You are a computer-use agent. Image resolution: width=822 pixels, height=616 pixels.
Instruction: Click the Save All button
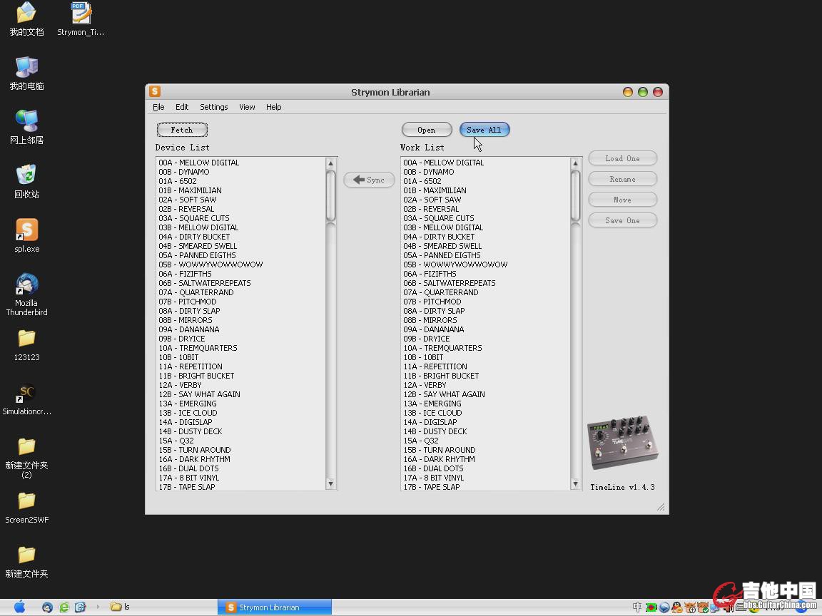(x=484, y=130)
